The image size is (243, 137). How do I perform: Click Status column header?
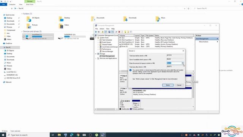click(x=174, y=35)
